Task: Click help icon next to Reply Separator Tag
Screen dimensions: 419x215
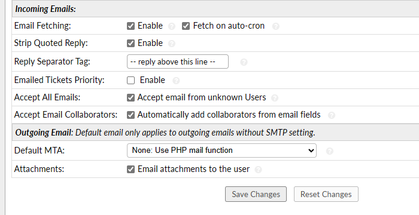Action: 244,62
